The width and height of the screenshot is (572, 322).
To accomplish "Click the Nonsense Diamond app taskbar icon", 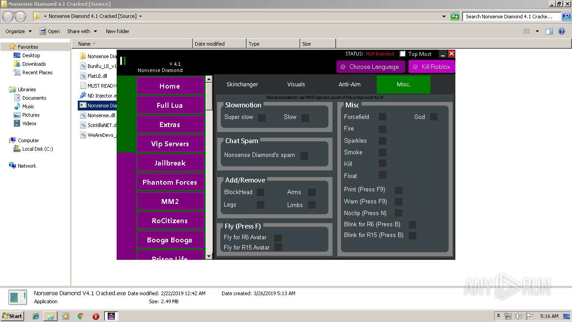I will [x=111, y=316].
